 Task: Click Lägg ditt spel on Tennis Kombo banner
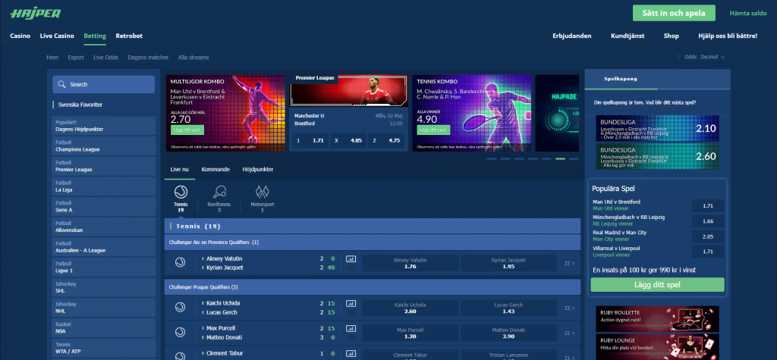click(x=433, y=130)
